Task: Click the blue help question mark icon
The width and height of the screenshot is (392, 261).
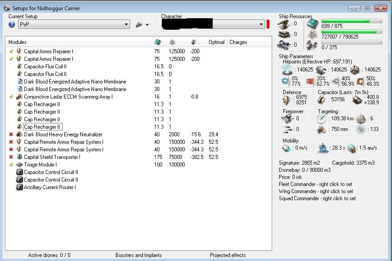Action: [x=12, y=24]
